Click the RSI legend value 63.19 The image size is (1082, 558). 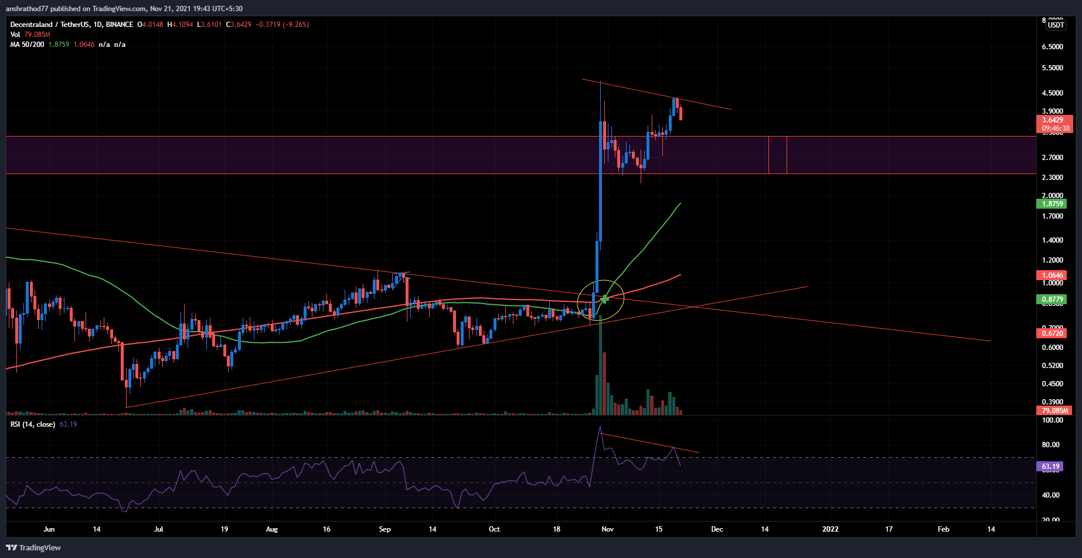[68, 424]
